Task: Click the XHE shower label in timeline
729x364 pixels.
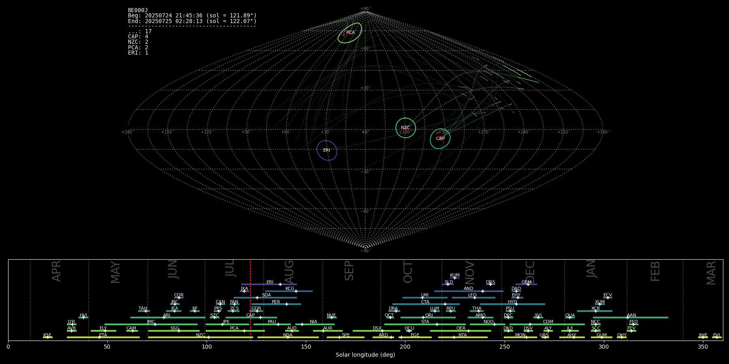Action: tap(703, 335)
